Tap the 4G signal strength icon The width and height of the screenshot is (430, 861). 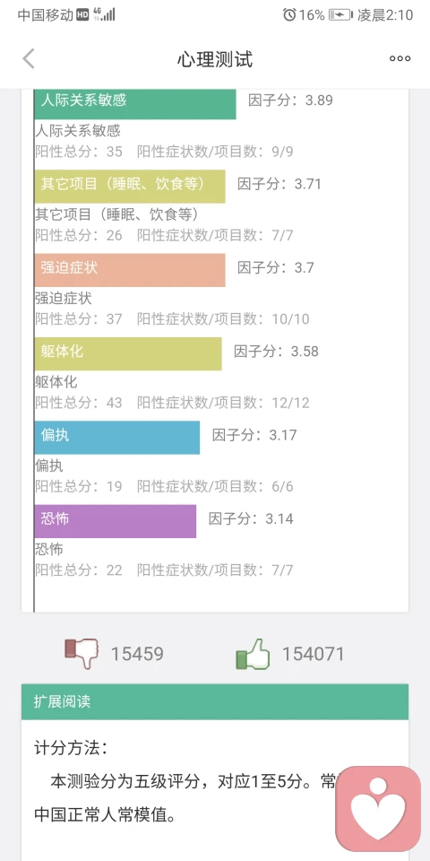pyautogui.click(x=104, y=15)
